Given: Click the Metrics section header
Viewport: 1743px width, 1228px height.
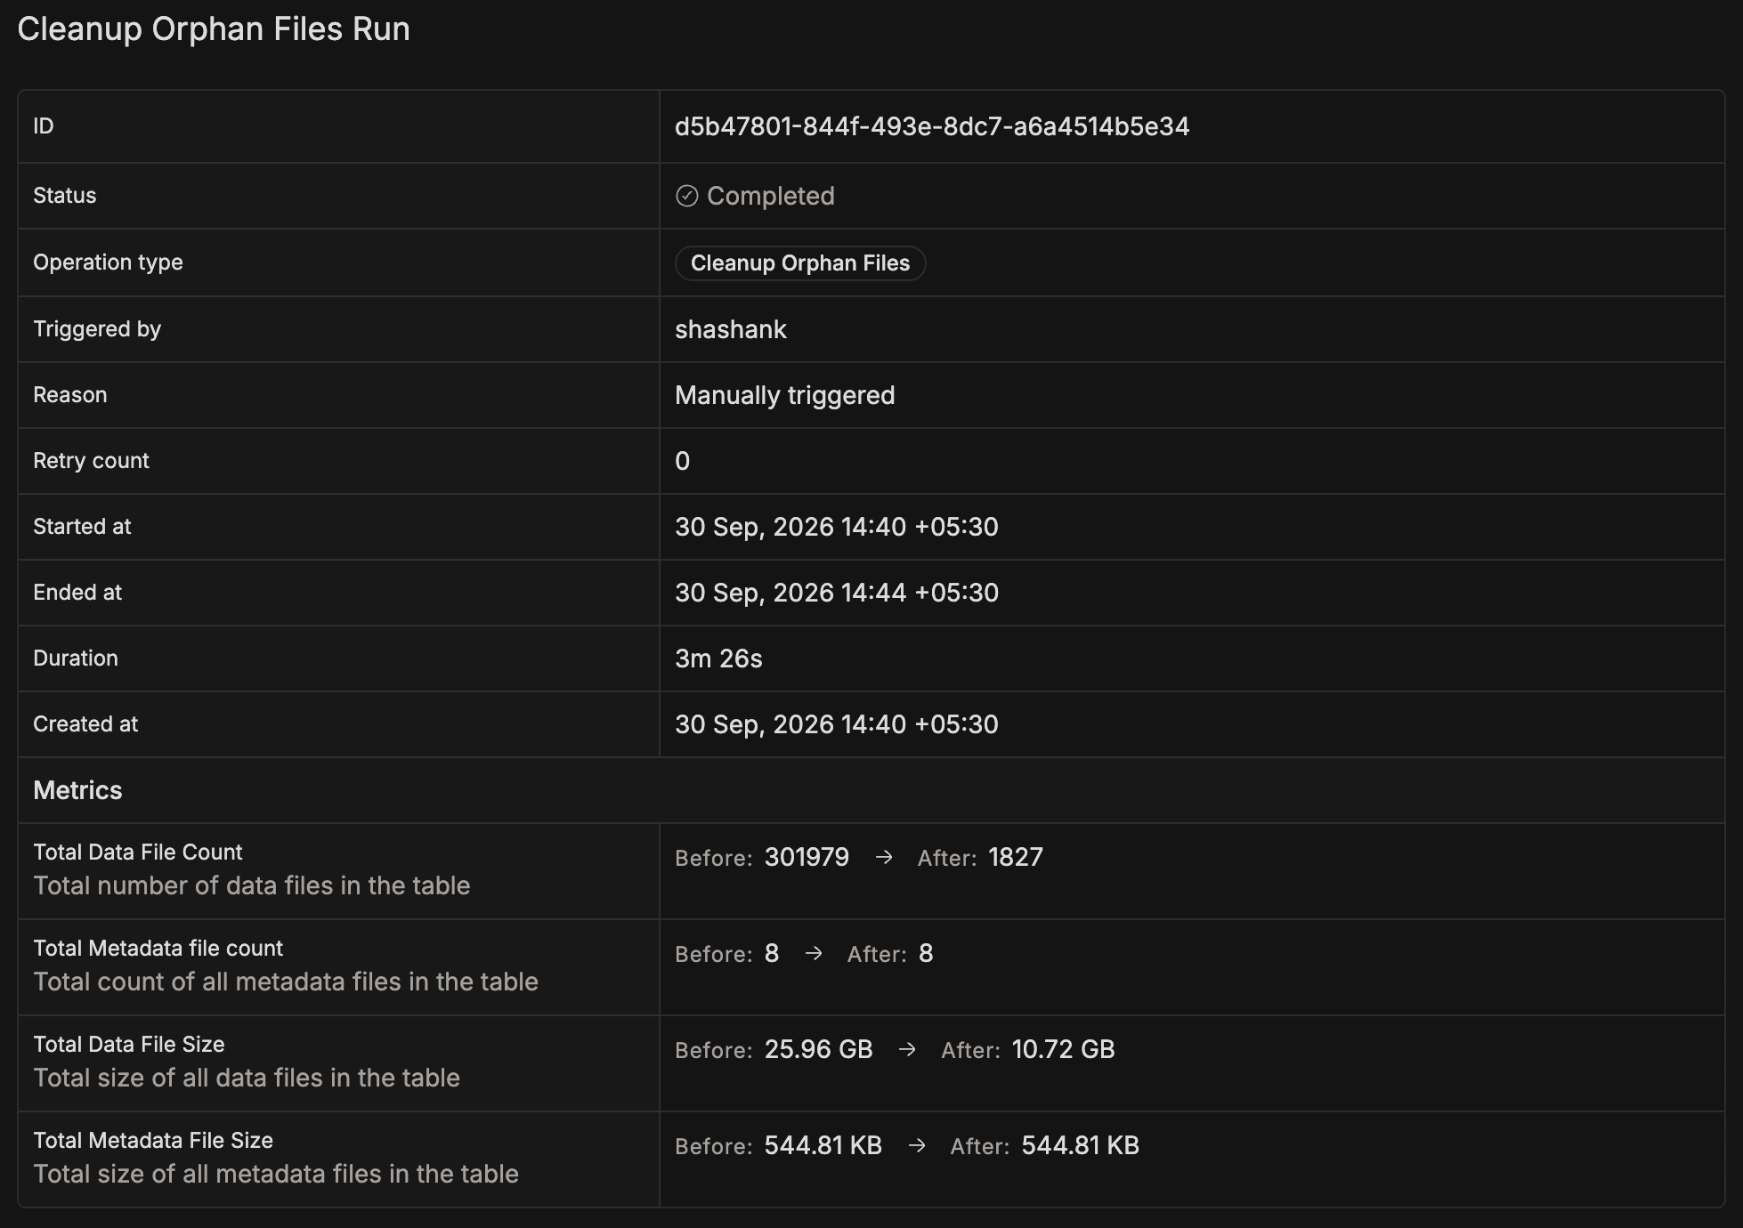Looking at the screenshot, I should click(x=77, y=790).
